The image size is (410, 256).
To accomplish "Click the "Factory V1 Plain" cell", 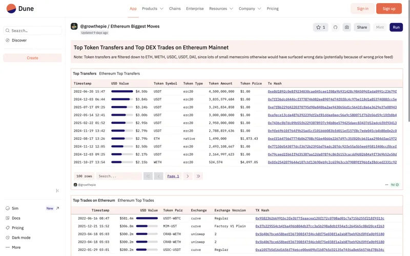I will coord(230,226).
